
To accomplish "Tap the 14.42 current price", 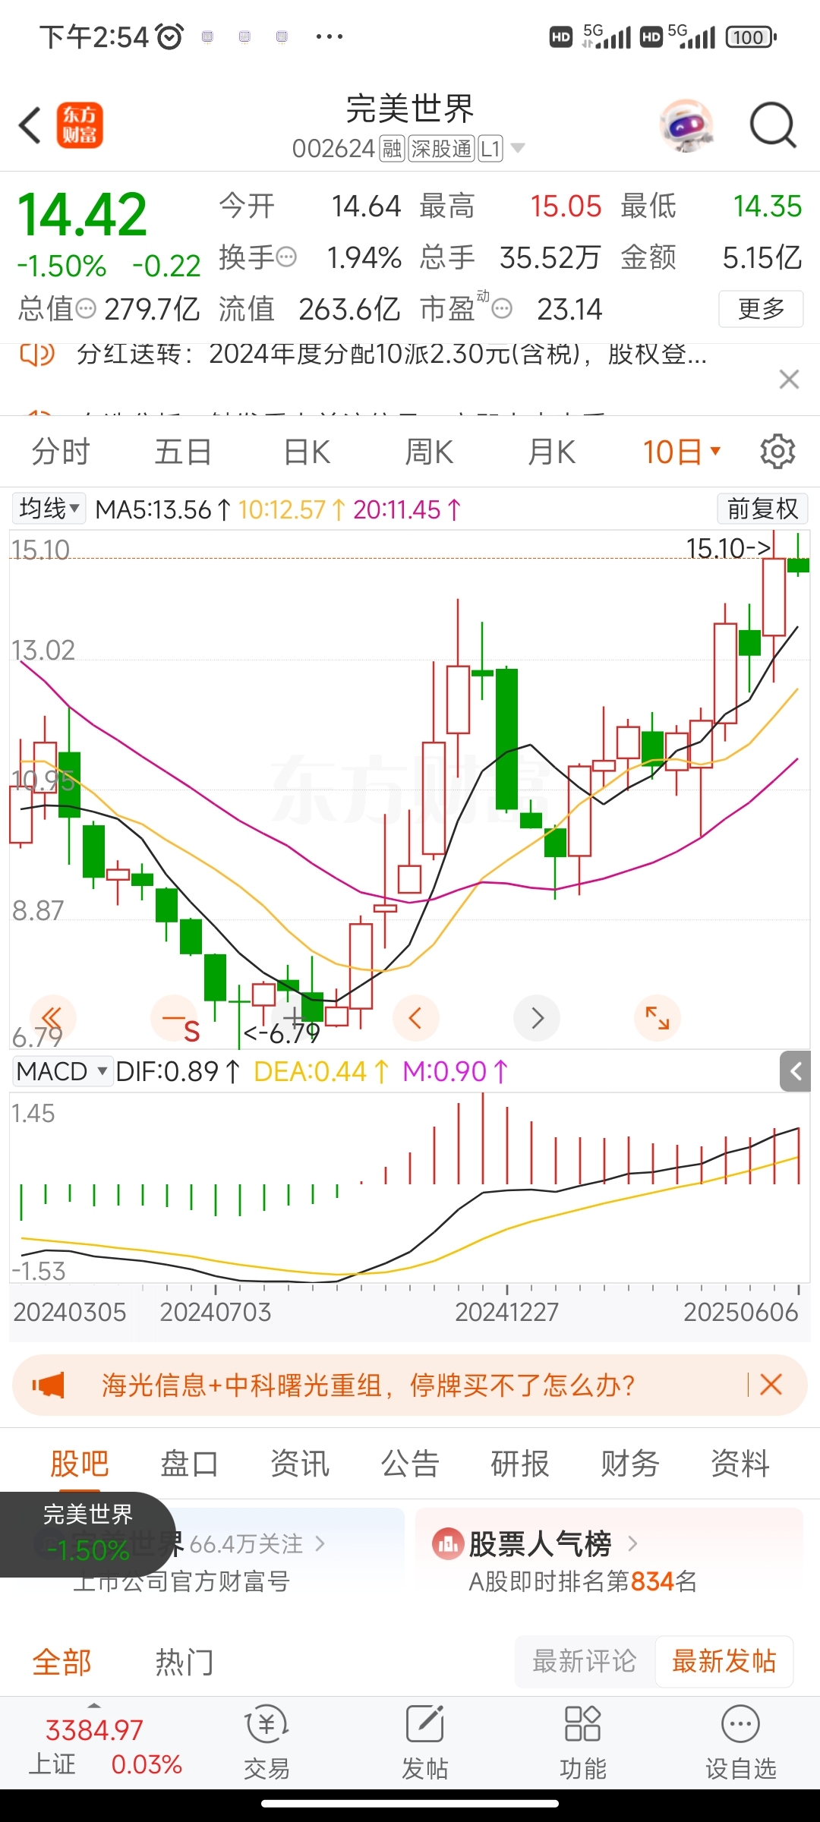I will 82,215.
